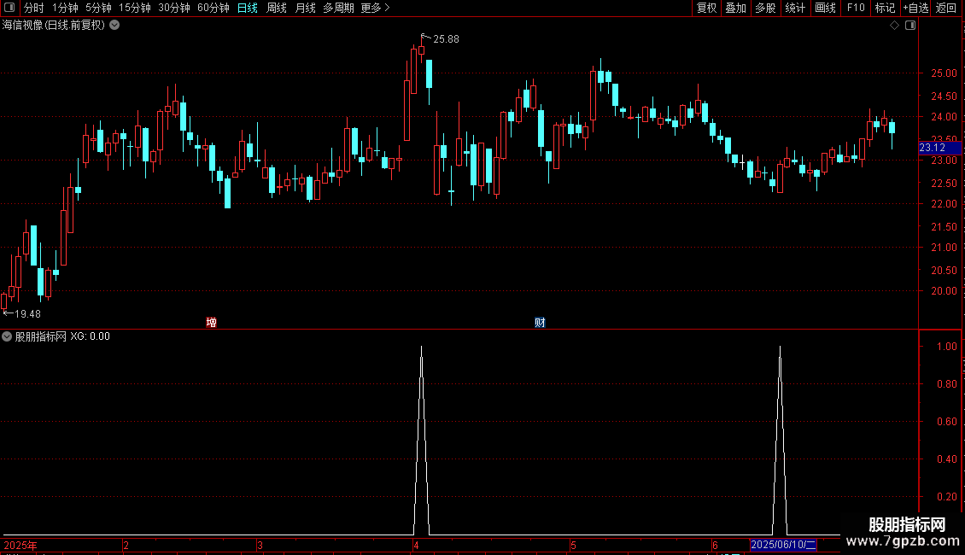Click the 增 event marker on chart
Image resolution: width=965 pixels, height=555 pixels.
(x=211, y=323)
